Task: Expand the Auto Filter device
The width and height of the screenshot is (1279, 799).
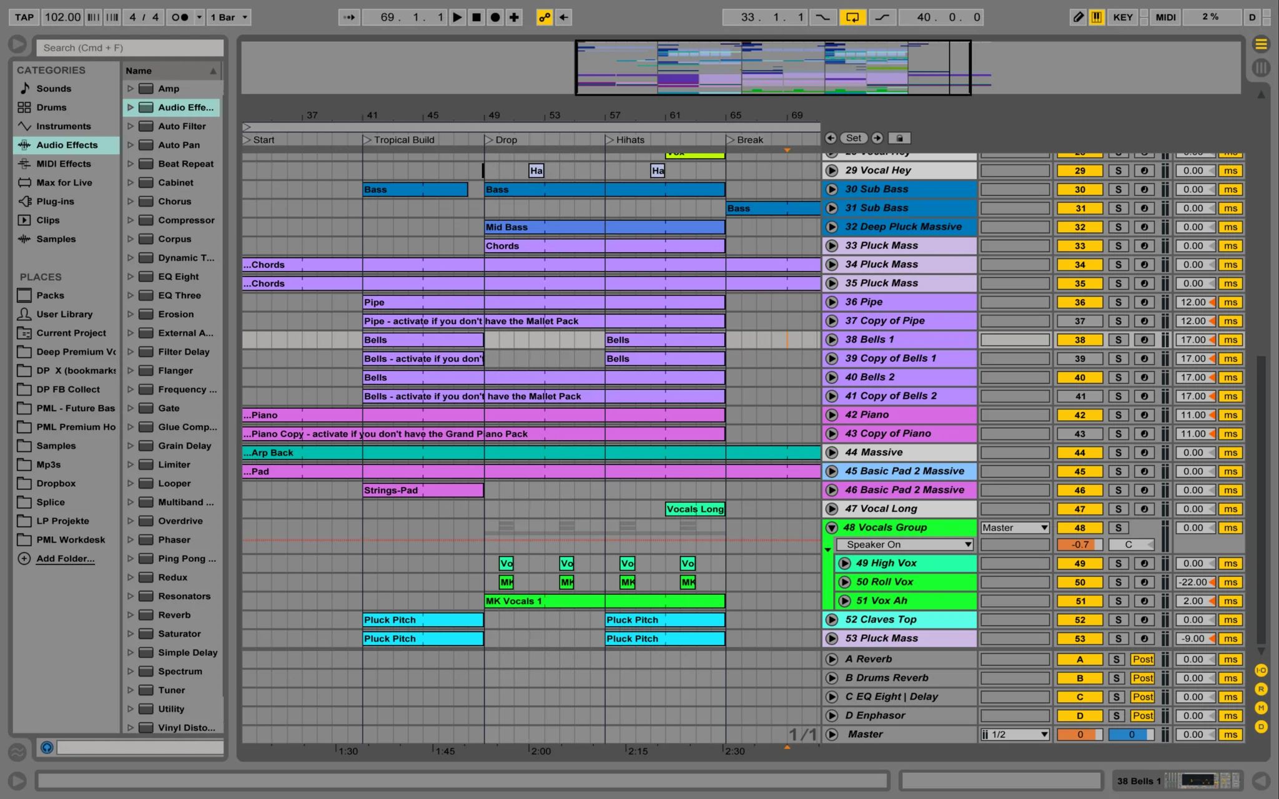Action: (131, 126)
